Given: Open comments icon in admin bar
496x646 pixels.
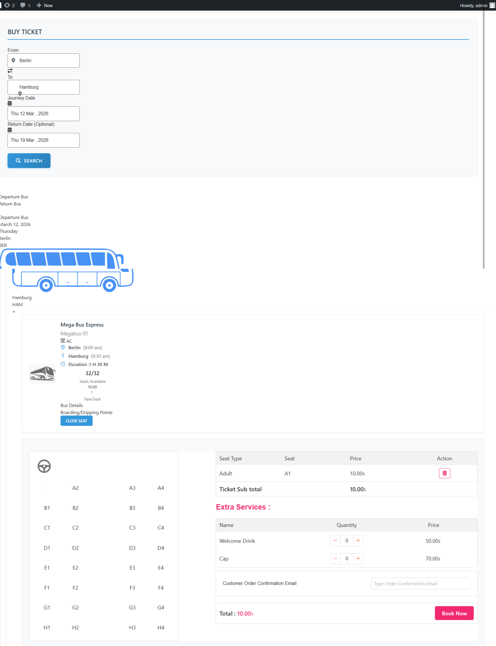Looking at the screenshot, I should [x=23, y=5].
